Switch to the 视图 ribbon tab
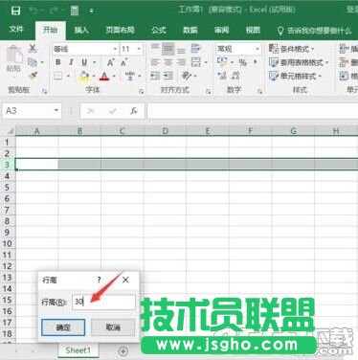 coord(253,30)
